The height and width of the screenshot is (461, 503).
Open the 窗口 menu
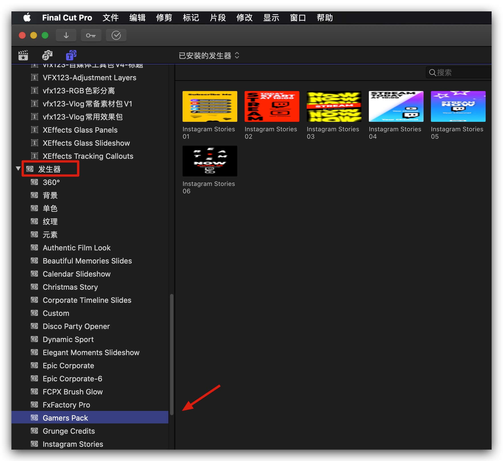(298, 18)
